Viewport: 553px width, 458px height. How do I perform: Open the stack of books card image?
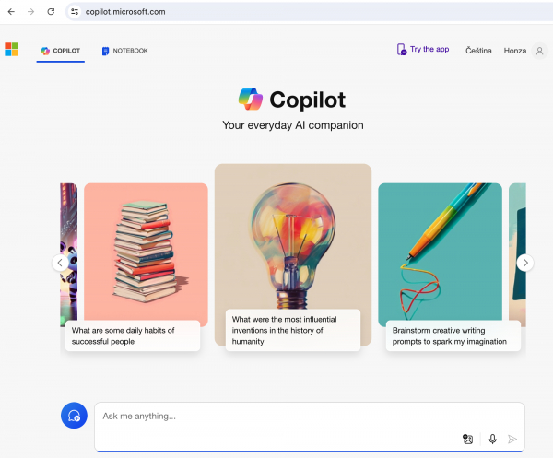146,252
